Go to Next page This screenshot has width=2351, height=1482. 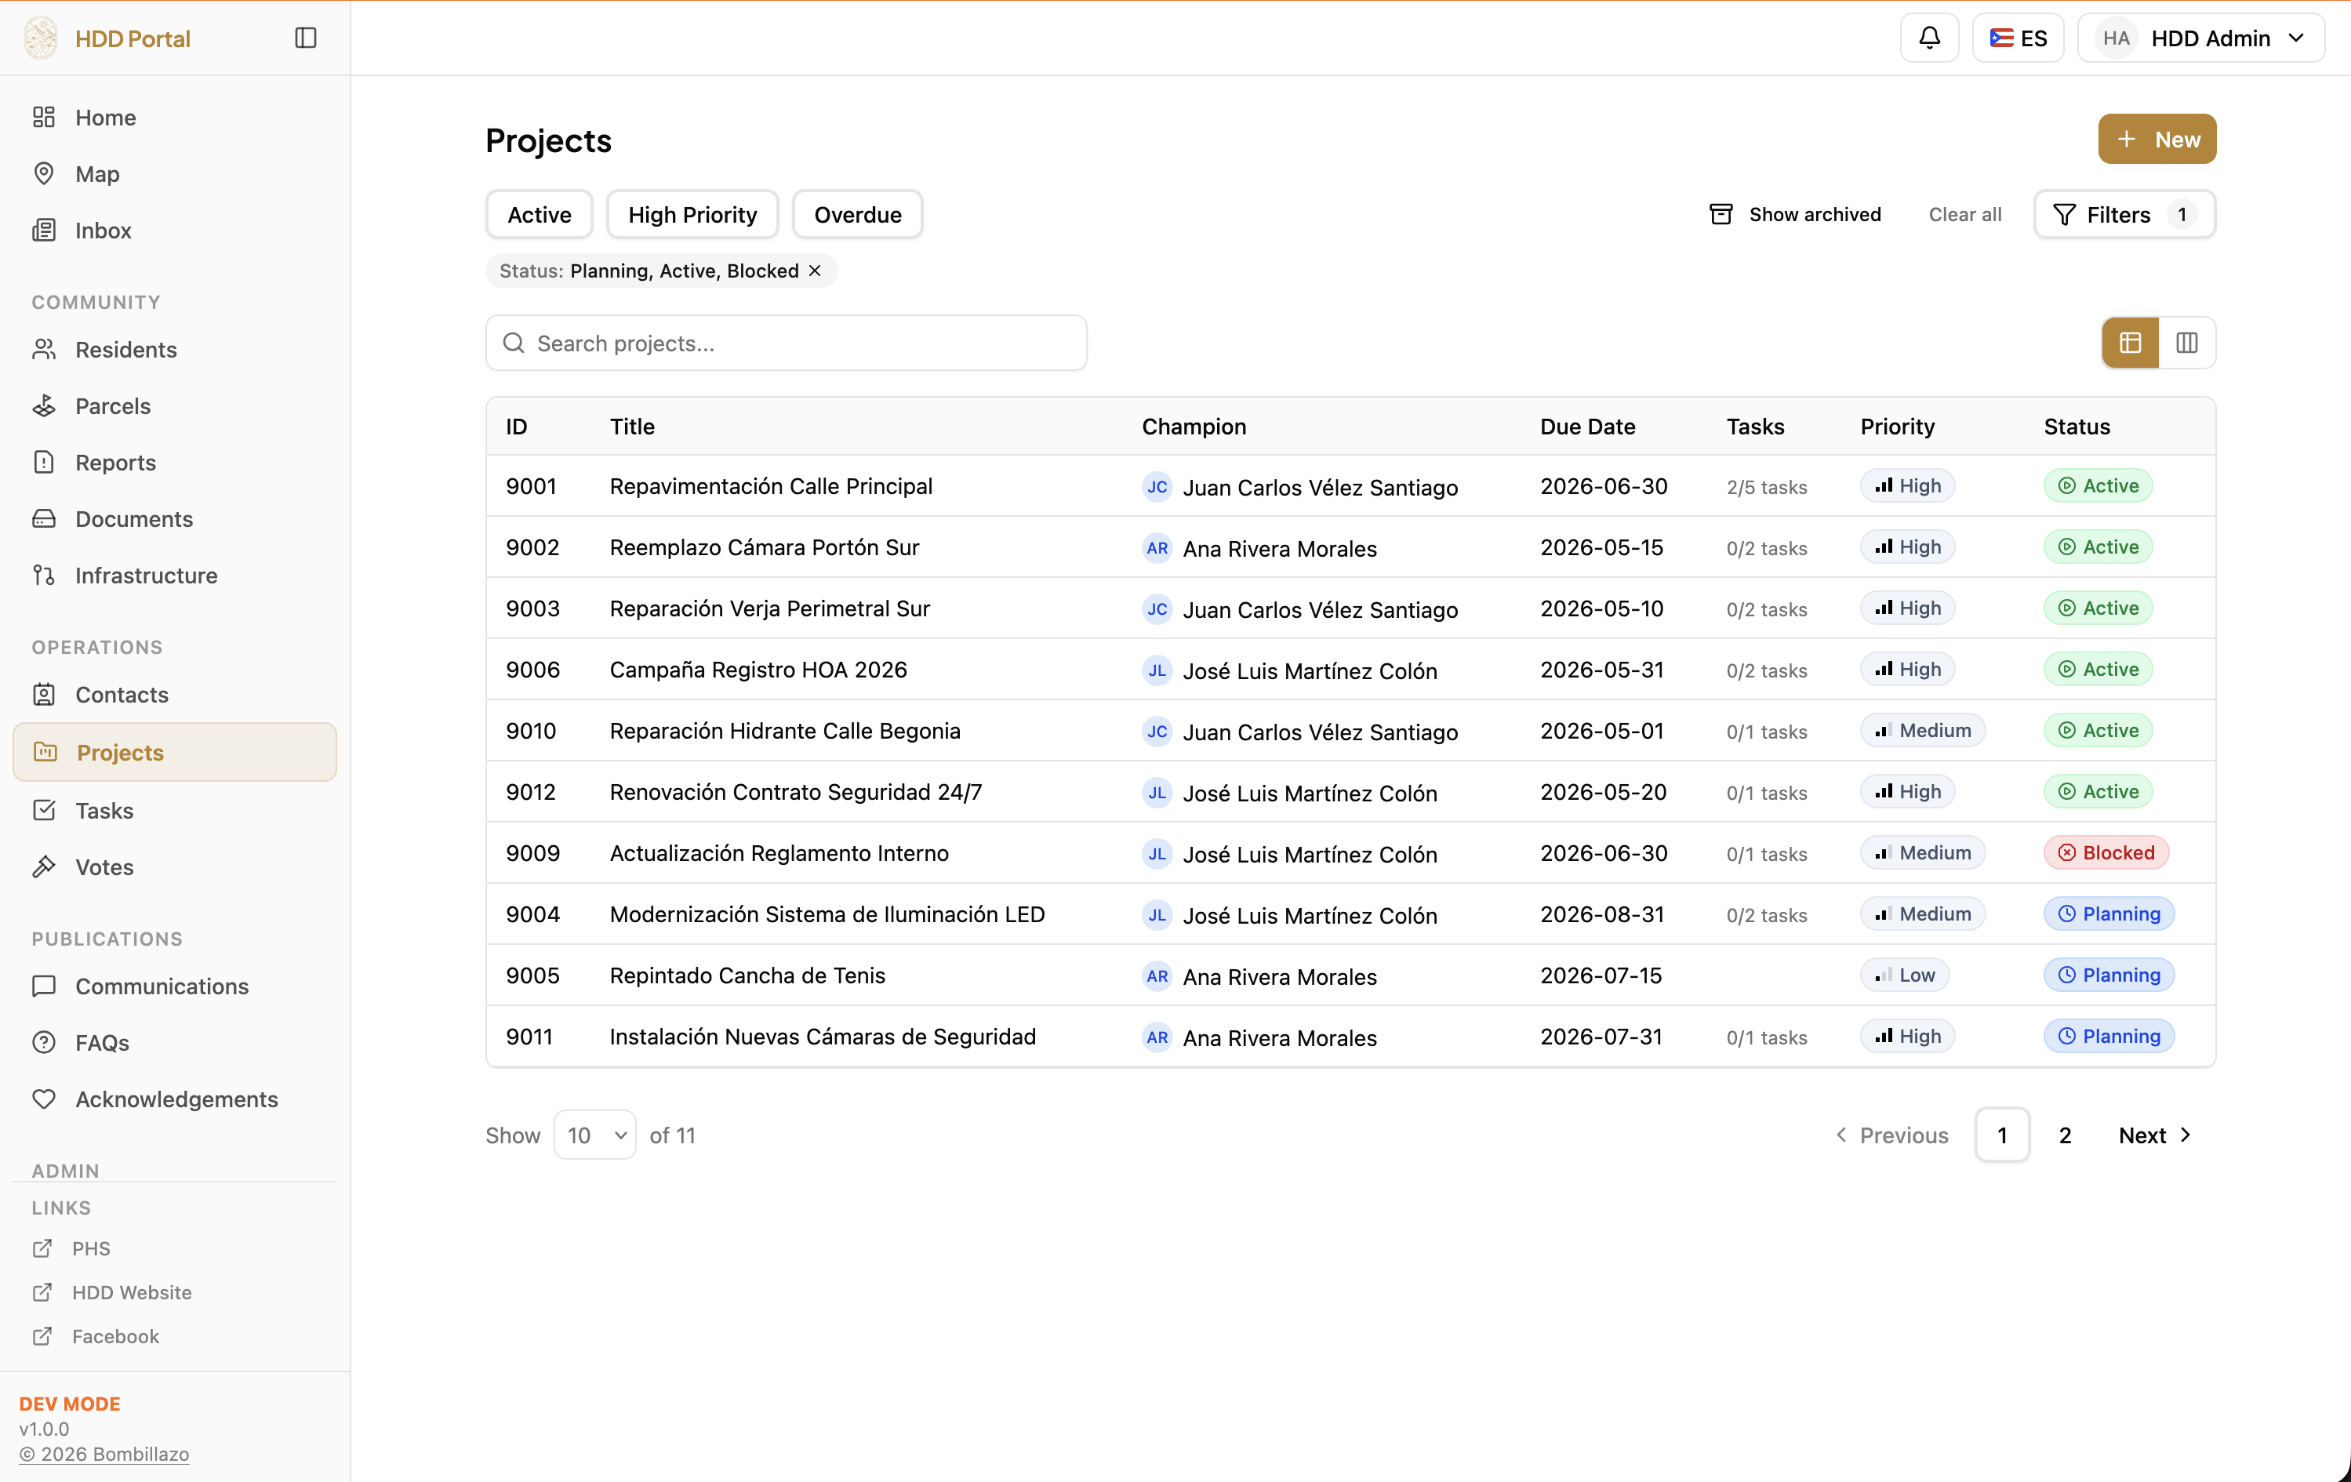coord(2155,1135)
